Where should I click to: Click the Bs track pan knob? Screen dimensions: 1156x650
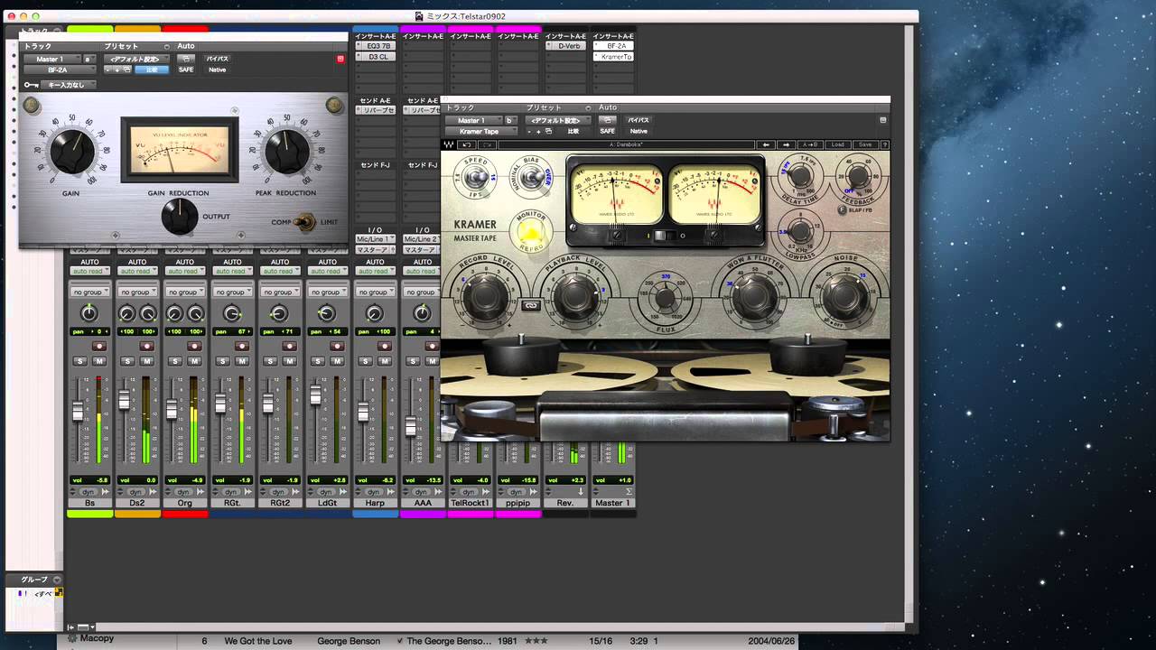[x=89, y=313]
